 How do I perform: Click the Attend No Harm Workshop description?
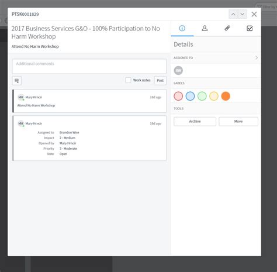pyautogui.click(x=35, y=46)
